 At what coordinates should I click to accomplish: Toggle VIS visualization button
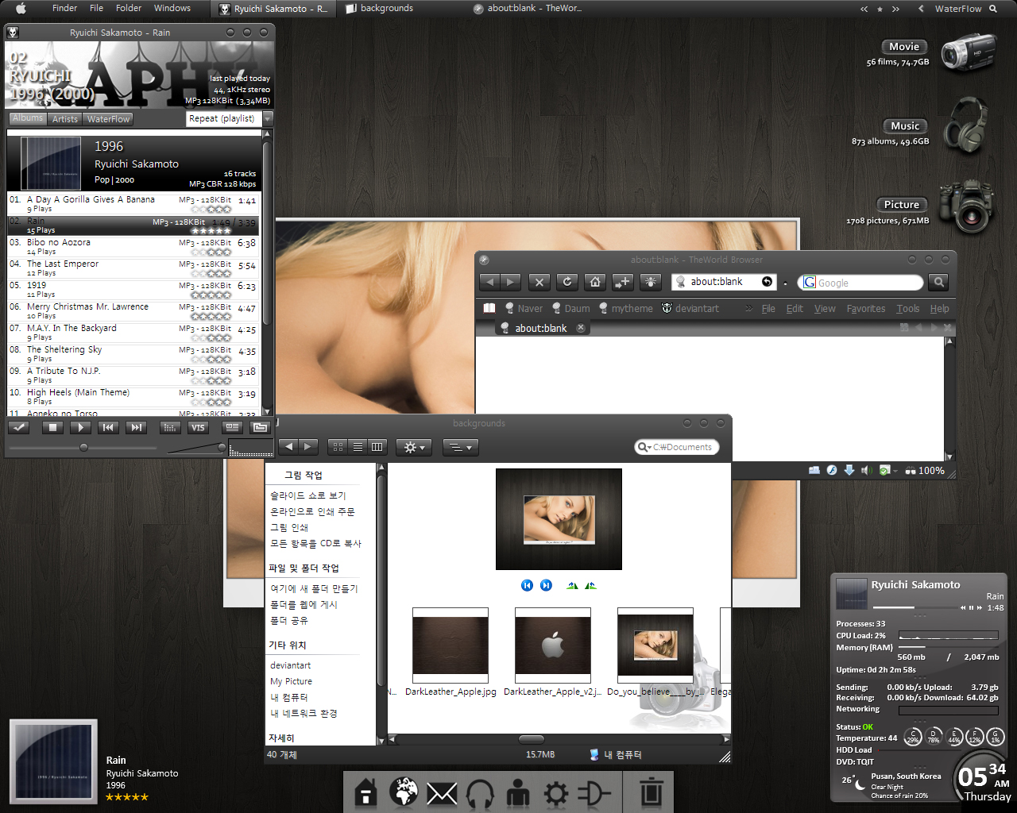coord(197,427)
